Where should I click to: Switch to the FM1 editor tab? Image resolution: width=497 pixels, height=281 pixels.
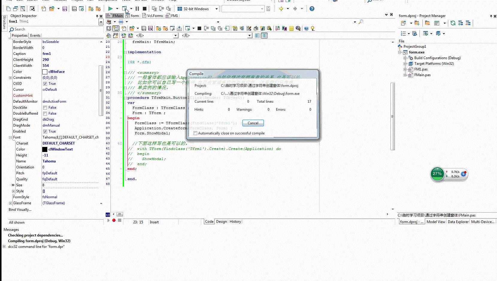(172, 16)
